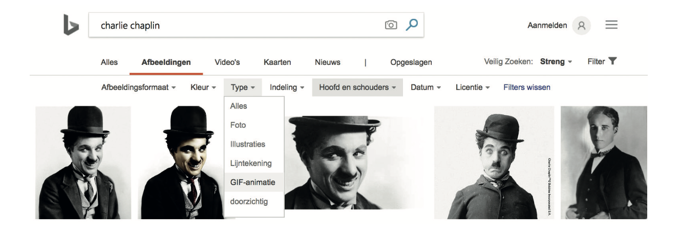This screenshot has height=236, width=680.
Task: Open the hatless Chaplin with bow tie photo
Action: 604,162
